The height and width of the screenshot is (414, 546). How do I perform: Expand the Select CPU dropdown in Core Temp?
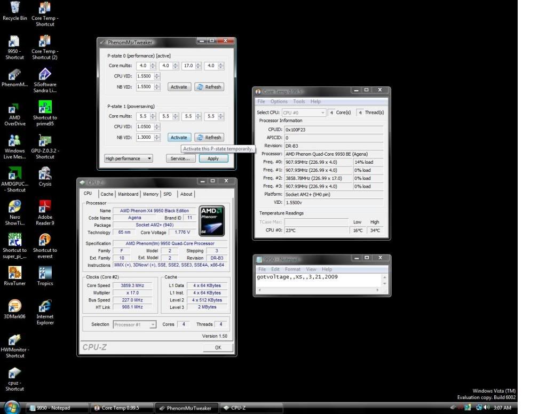point(304,113)
